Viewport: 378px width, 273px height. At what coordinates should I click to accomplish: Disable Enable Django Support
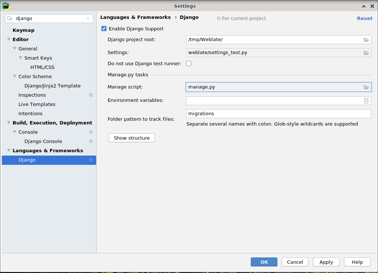pos(103,29)
